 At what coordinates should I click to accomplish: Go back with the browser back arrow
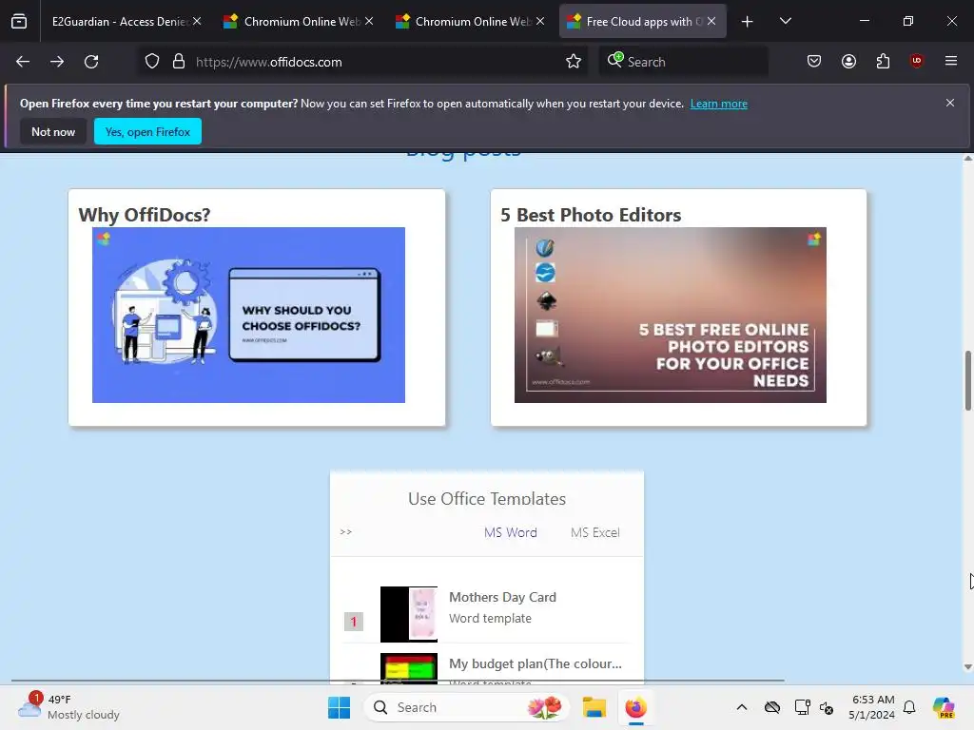pyautogui.click(x=23, y=62)
